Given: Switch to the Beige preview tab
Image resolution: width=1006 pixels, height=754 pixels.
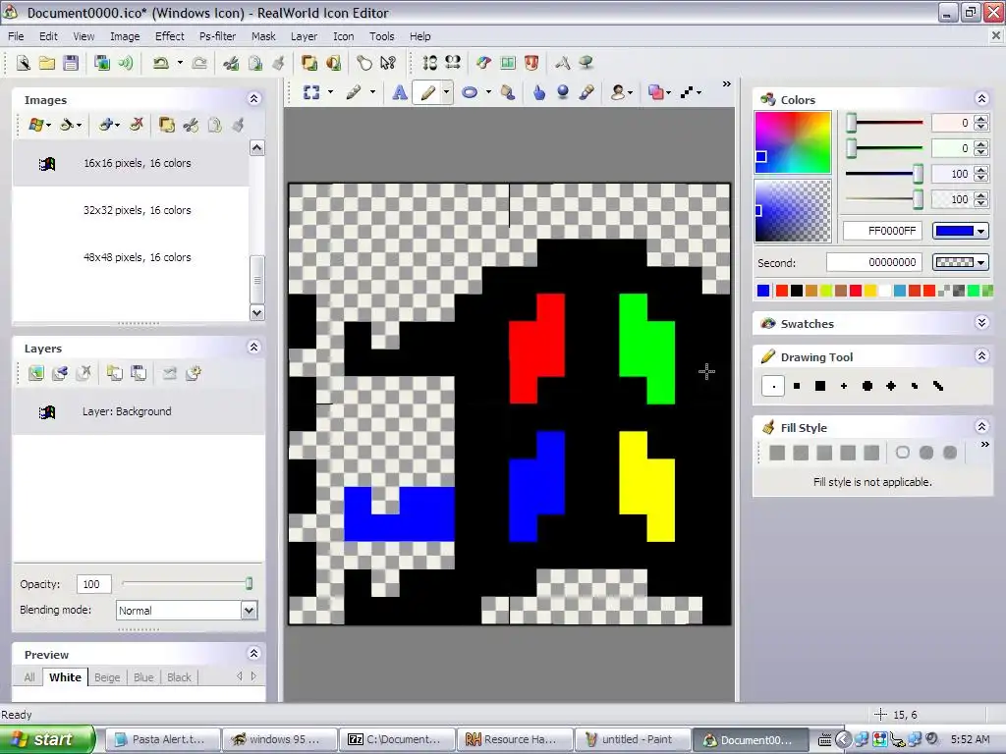Looking at the screenshot, I should [107, 677].
